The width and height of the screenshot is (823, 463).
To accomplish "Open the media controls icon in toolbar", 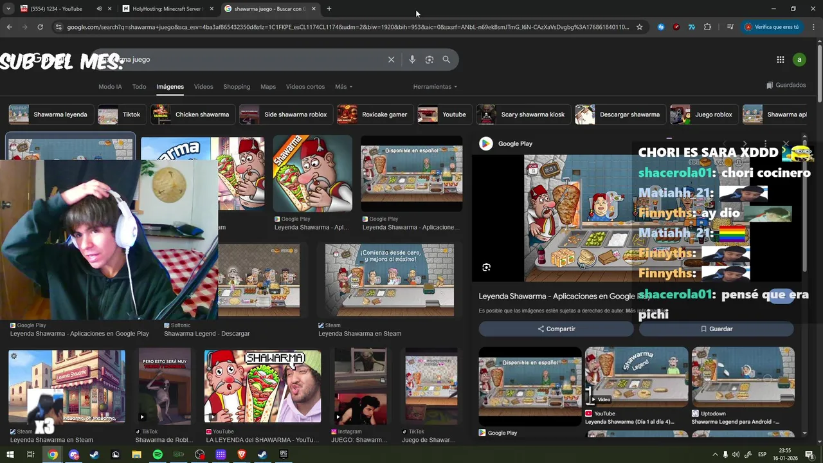I will [730, 27].
